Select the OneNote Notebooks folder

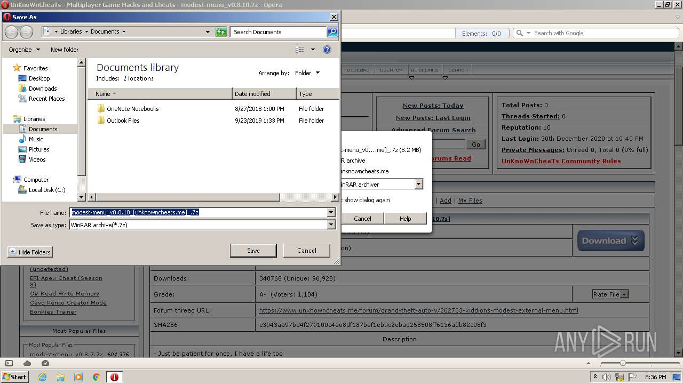pyautogui.click(x=132, y=109)
